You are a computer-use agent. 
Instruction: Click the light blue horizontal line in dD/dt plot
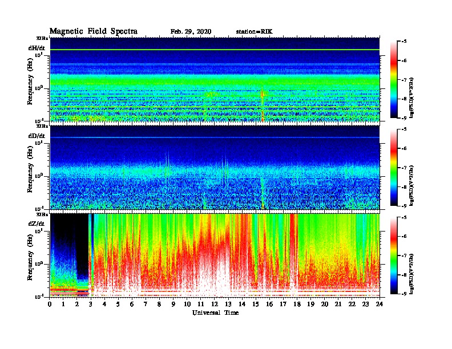pyautogui.click(x=215, y=137)
